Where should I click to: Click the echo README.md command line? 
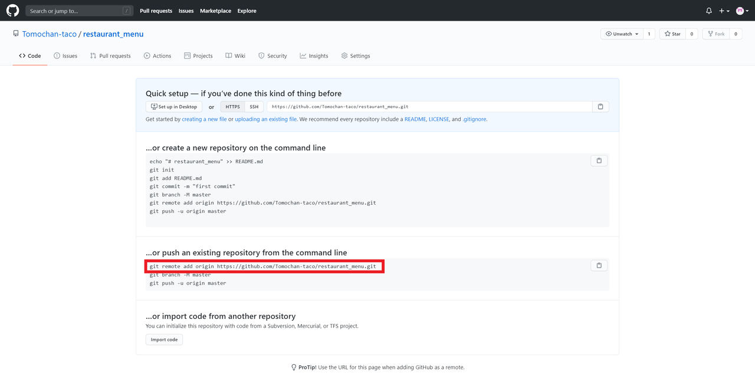coord(206,162)
